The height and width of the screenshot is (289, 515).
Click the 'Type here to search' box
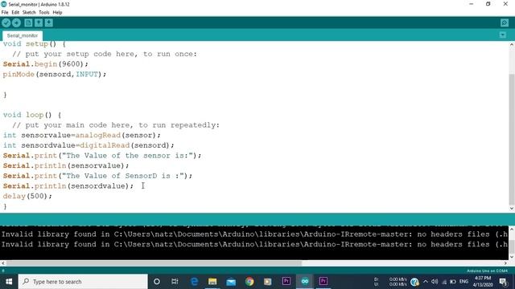pyautogui.click(x=83, y=282)
